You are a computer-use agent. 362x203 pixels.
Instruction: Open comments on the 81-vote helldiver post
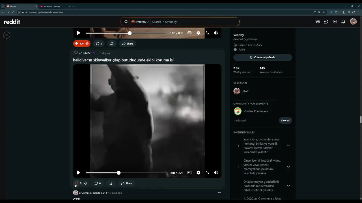pyautogui.click(x=98, y=183)
